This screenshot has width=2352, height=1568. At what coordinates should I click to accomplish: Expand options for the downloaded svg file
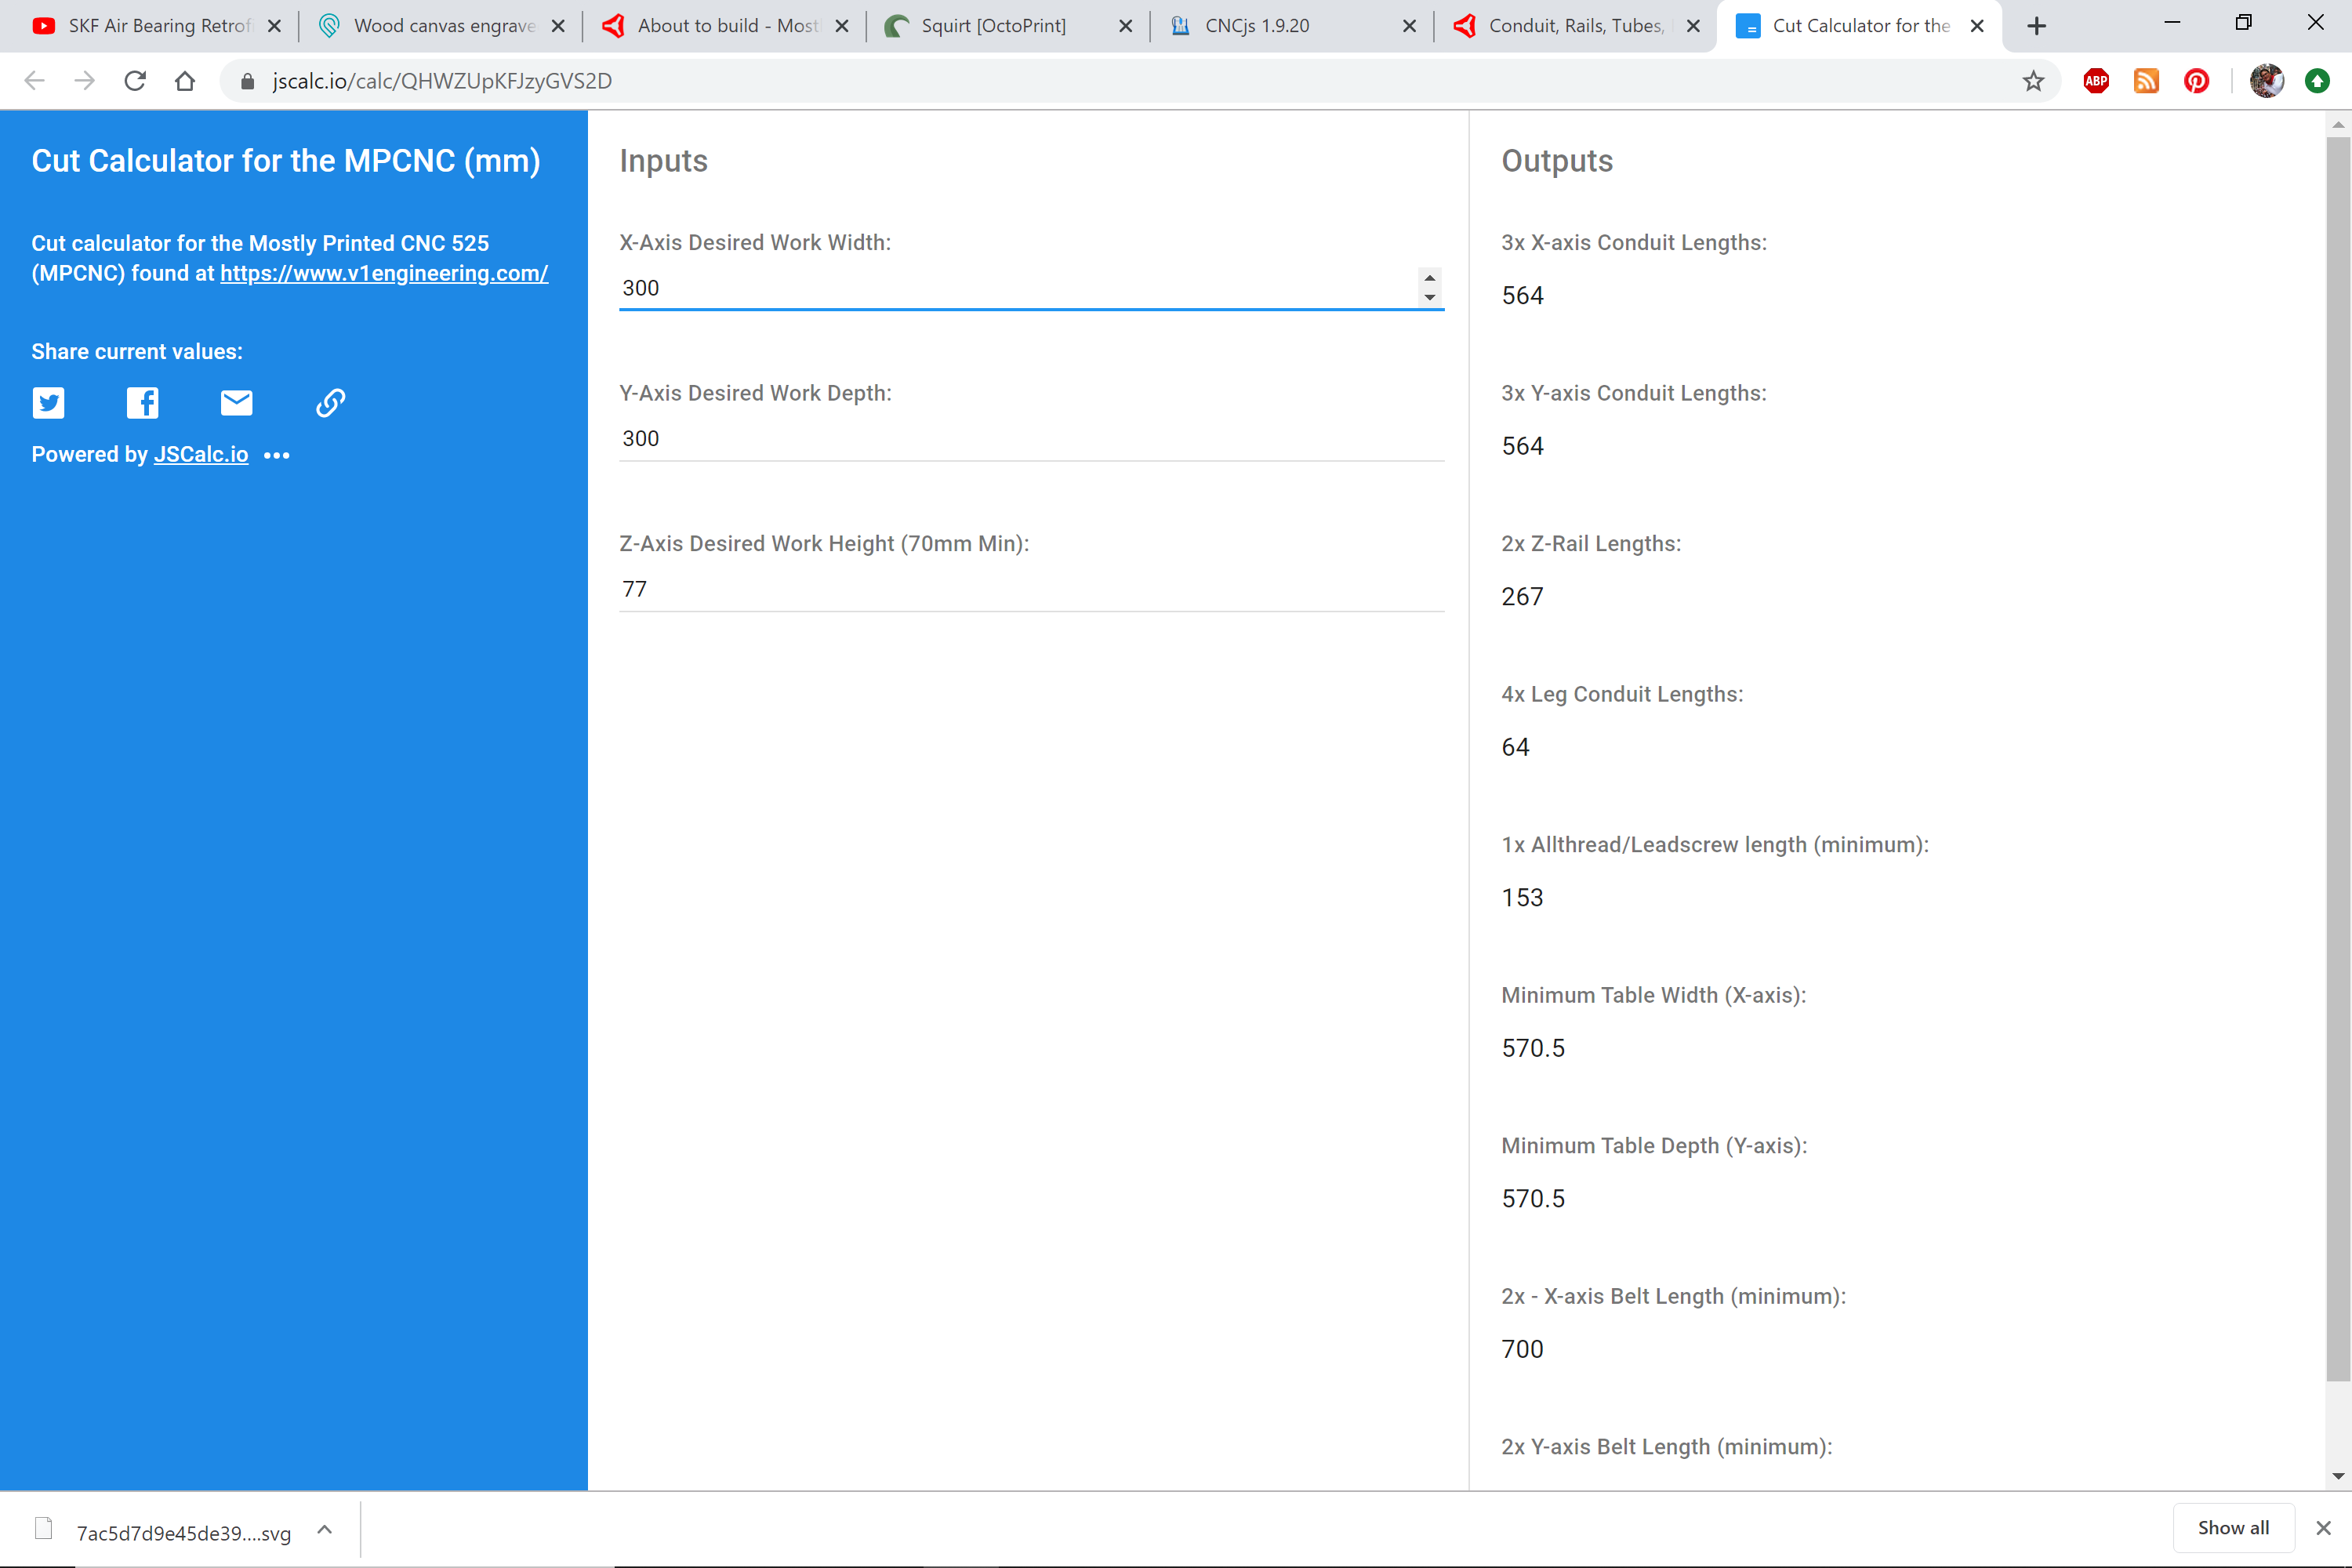pyautogui.click(x=324, y=1530)
